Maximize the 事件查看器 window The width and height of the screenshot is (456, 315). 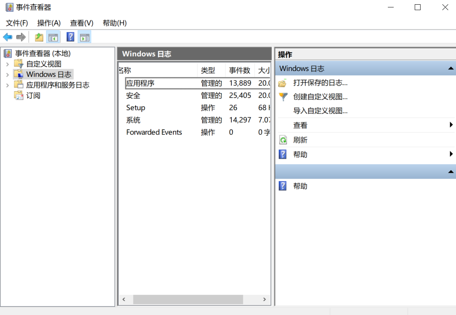[417, 7]
